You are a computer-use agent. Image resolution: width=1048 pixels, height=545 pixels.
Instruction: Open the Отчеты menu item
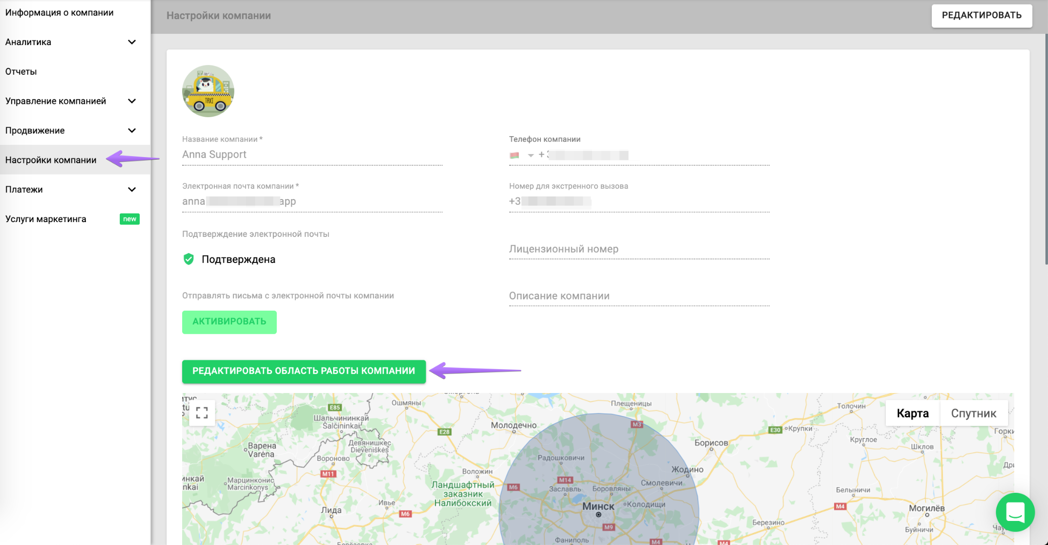[x=21, y=72]
